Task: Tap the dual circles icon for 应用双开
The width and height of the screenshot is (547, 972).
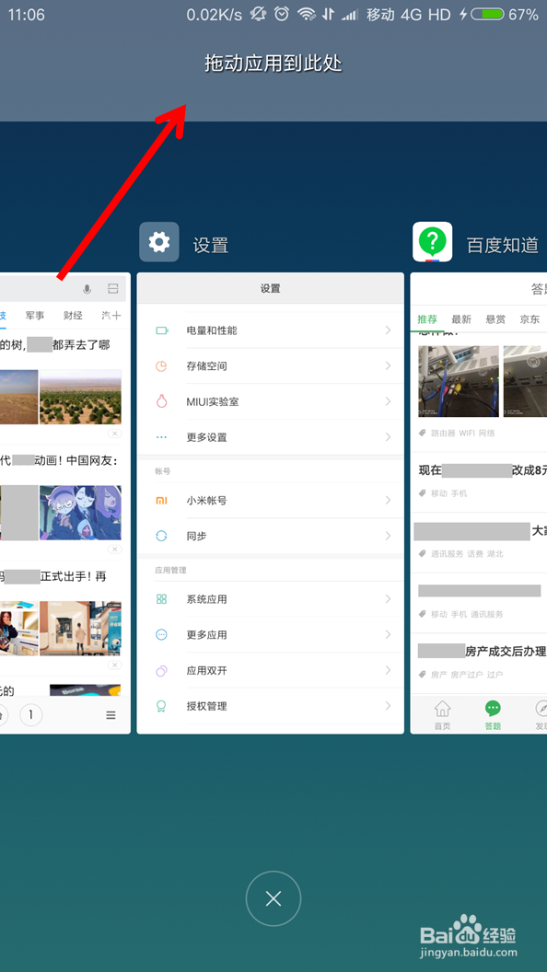Action: (x=161, y=670)
